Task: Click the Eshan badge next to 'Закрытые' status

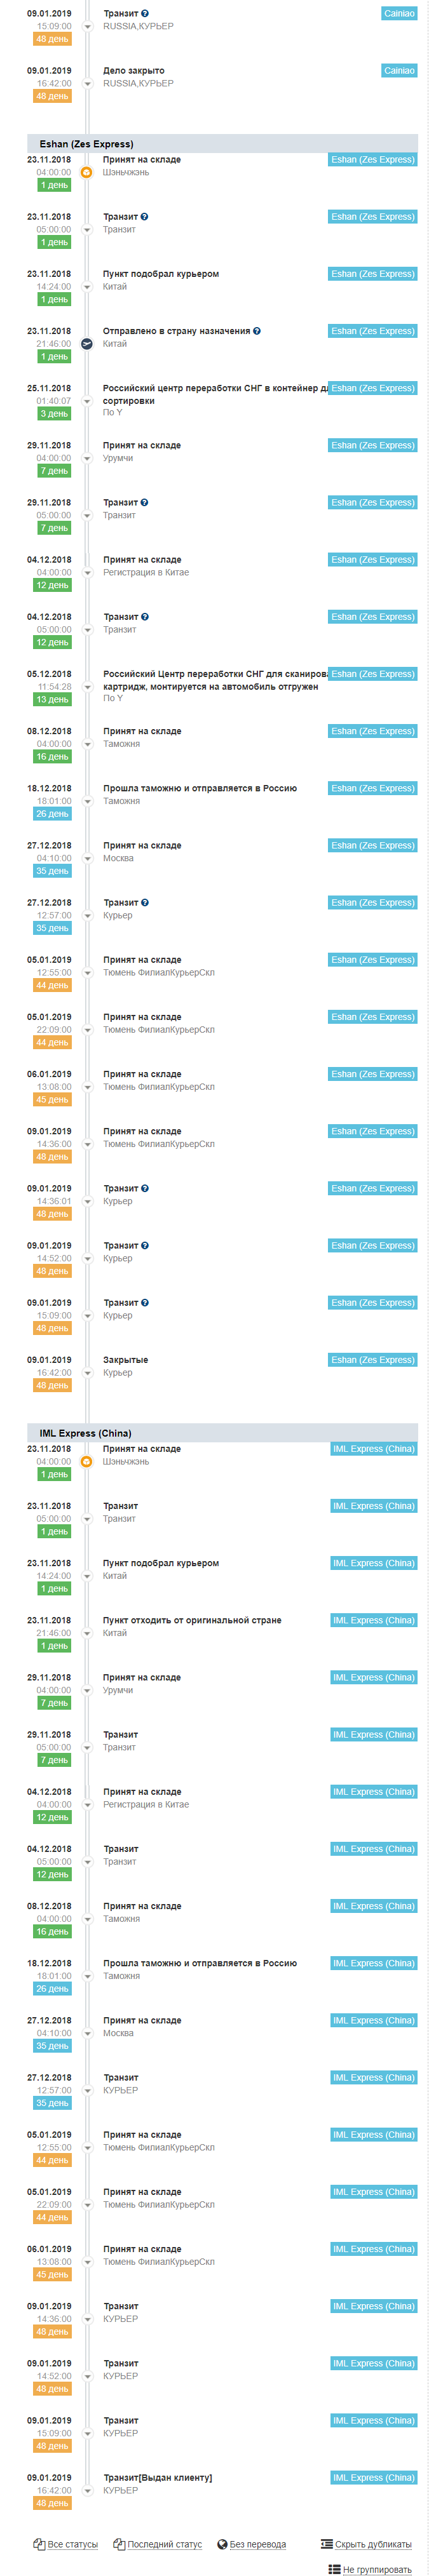Action: pos(373,1359)
